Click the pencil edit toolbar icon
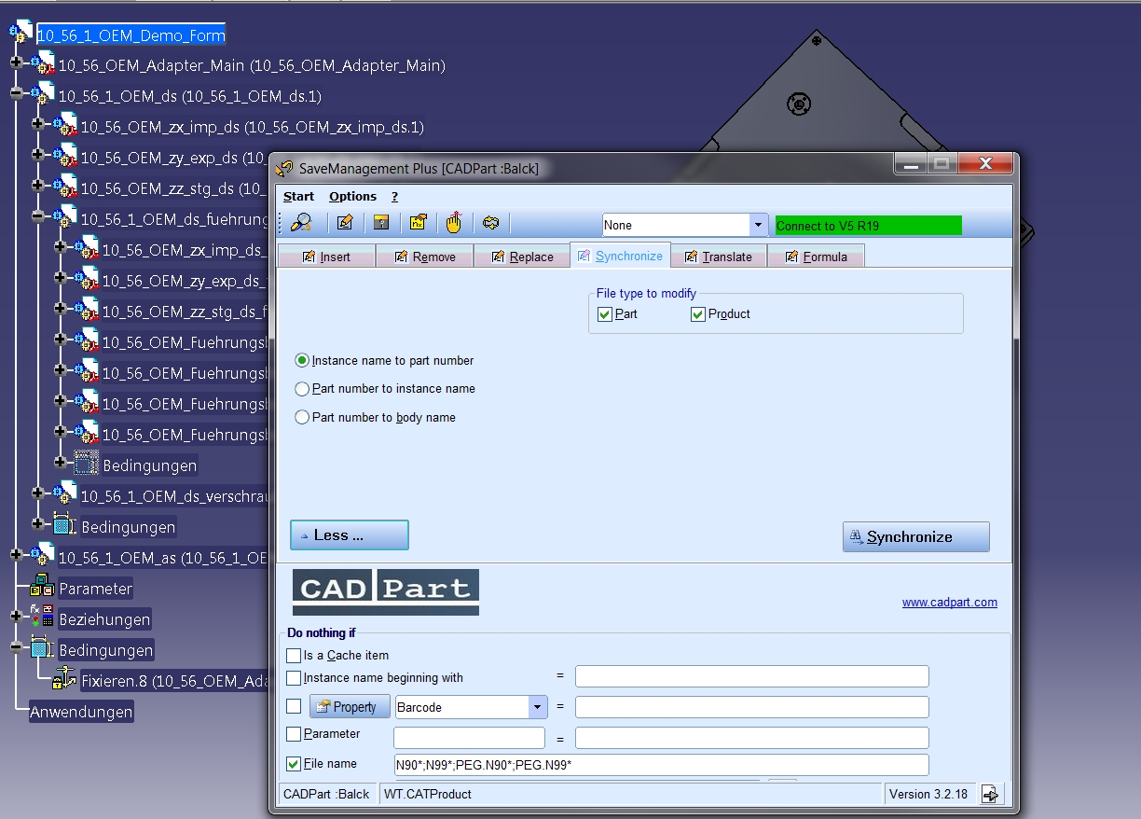The height and width of the screenshot is (819, 1141). [345, 223]
